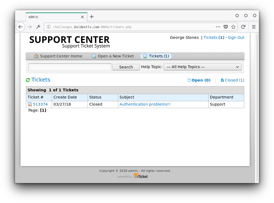Screen dimensions: 274x203
Task: Open the Support Center Home tab
Action: coord(58,56)
